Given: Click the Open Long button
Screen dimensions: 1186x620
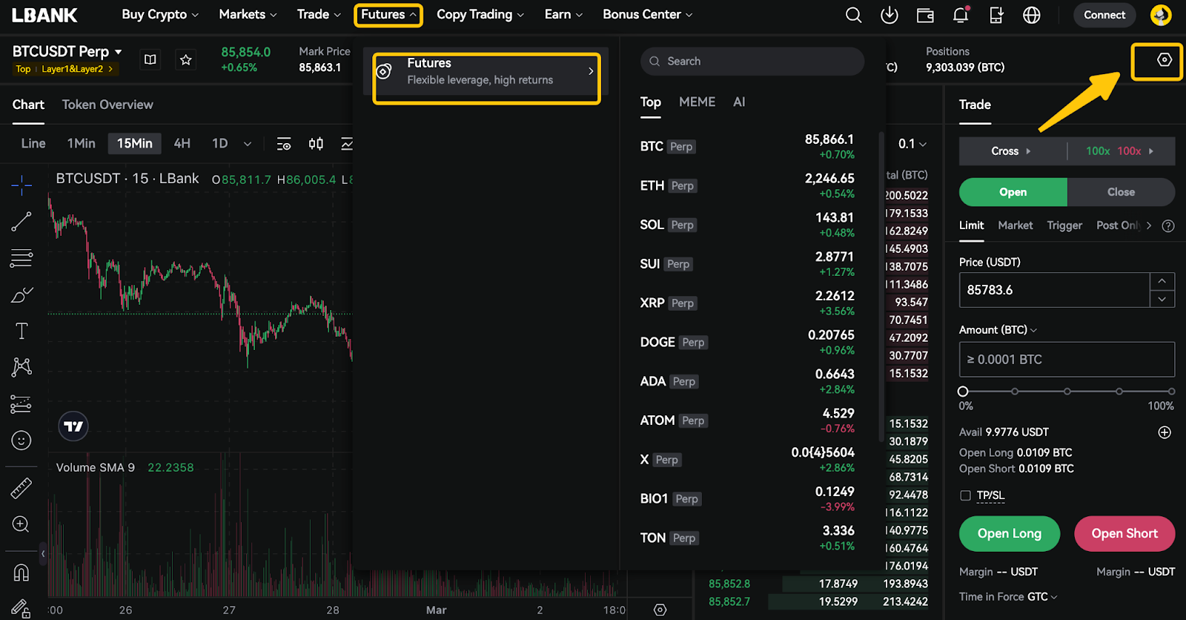Looking at the screenshot, I should 1009,534.
